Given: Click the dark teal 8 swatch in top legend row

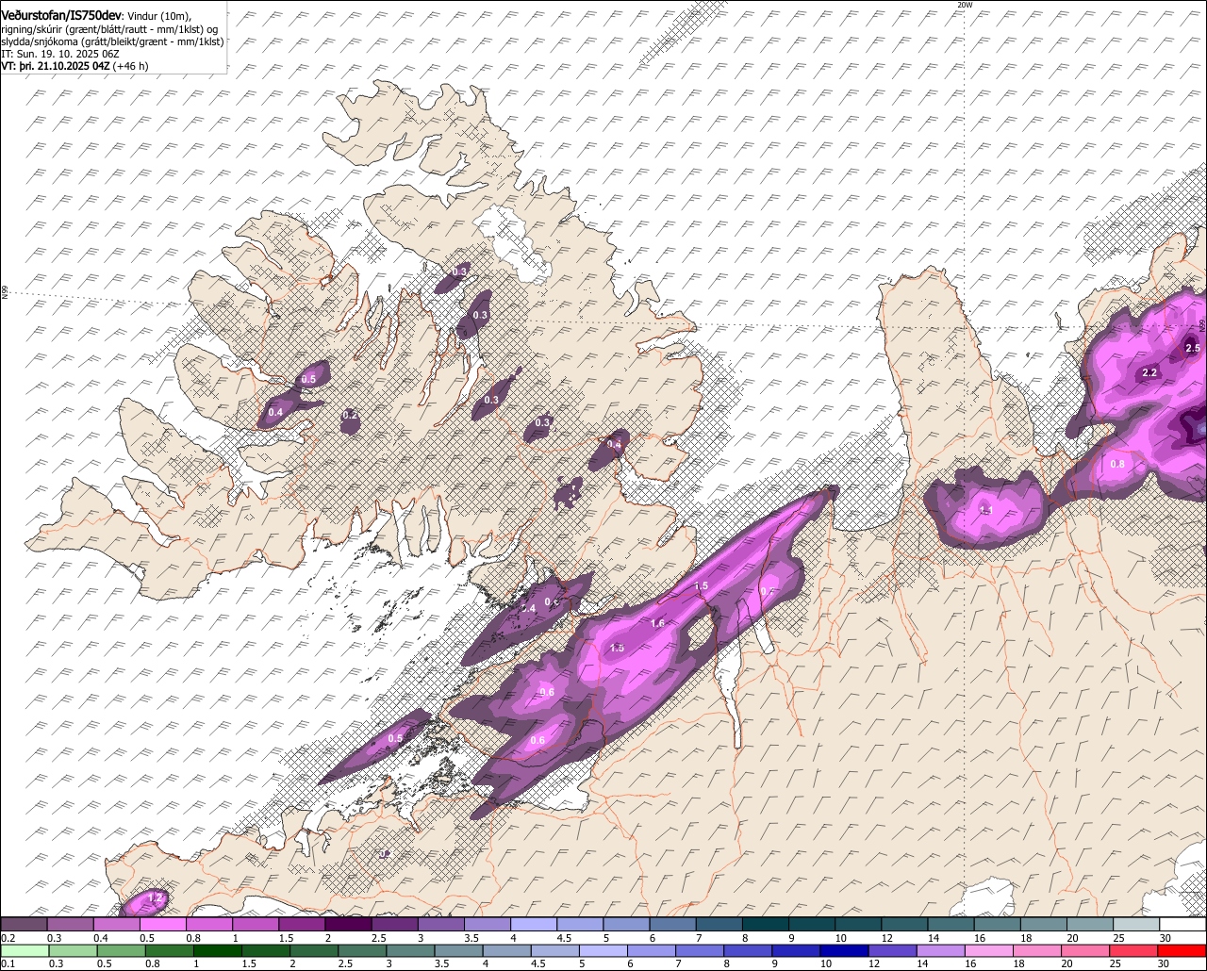Looking at the screenshot, I should tap(766, 924).
